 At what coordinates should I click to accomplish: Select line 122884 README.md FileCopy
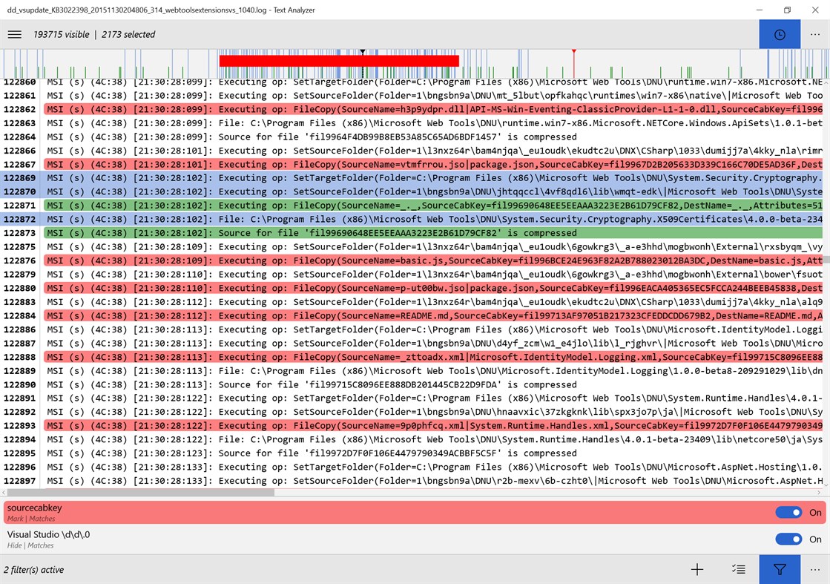413,315
